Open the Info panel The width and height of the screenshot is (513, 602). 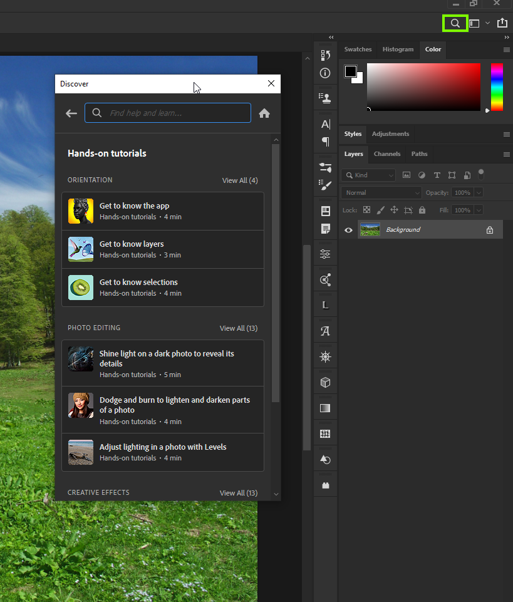[x=325, y=73]
